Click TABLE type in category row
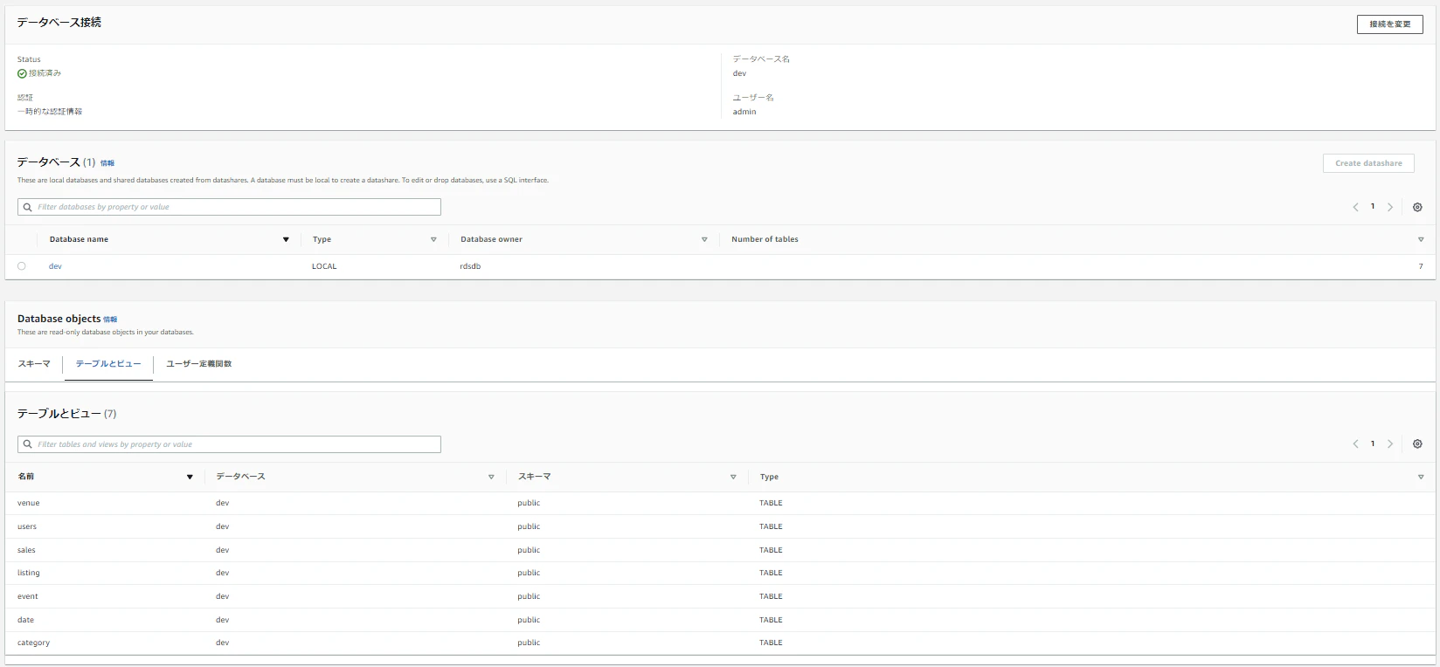Viewport: 1440px width, 667px height. click(x=771, y=643)
